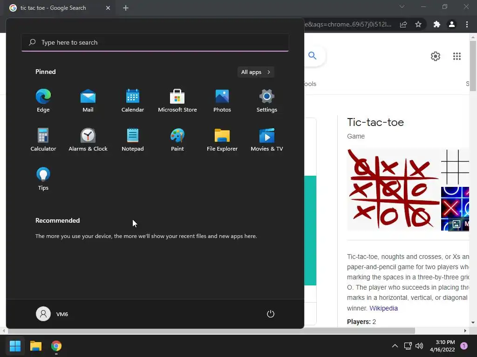Open network status in system tray
This screenshot has width=477, height=357.
[408, 346]
